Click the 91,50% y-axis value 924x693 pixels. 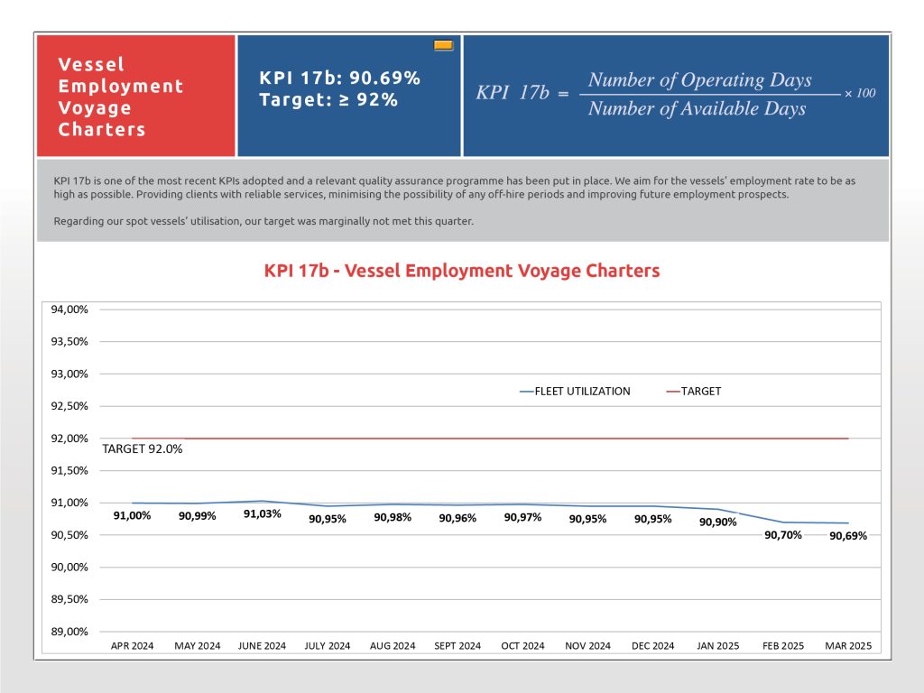(69, 471)
